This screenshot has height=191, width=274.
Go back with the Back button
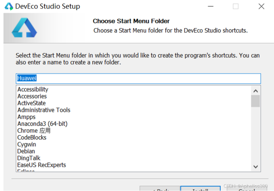pos(160,188)
